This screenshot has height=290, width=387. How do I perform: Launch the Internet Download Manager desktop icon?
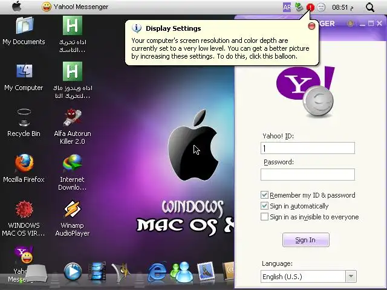(x=73, y=172)
